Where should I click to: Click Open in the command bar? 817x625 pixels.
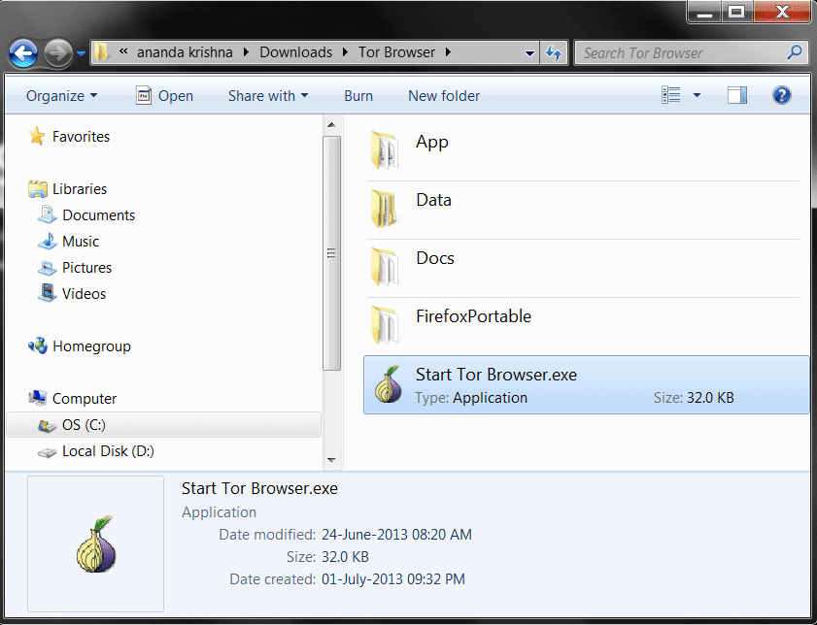(176, 96)
